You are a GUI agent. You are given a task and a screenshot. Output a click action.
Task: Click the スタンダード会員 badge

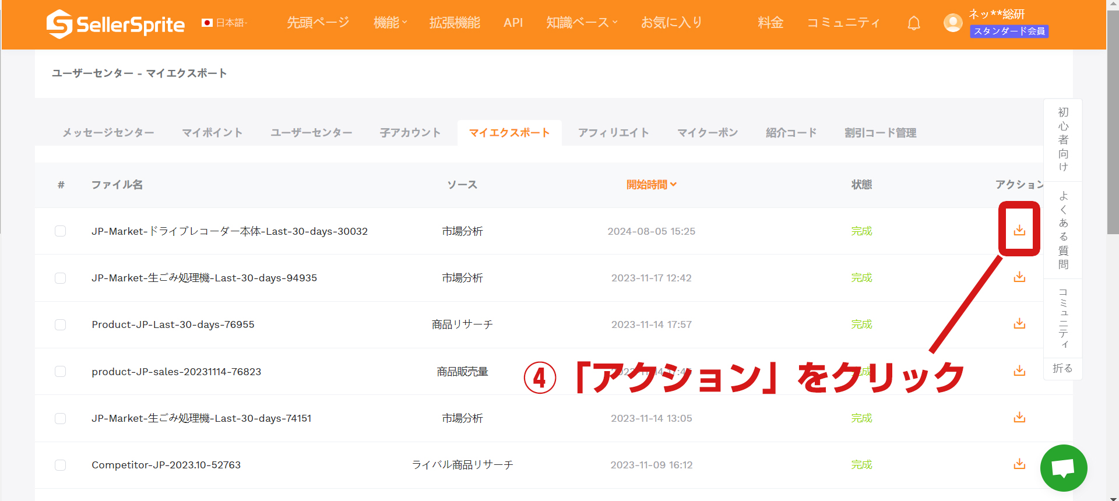[x=1009, y=31]
